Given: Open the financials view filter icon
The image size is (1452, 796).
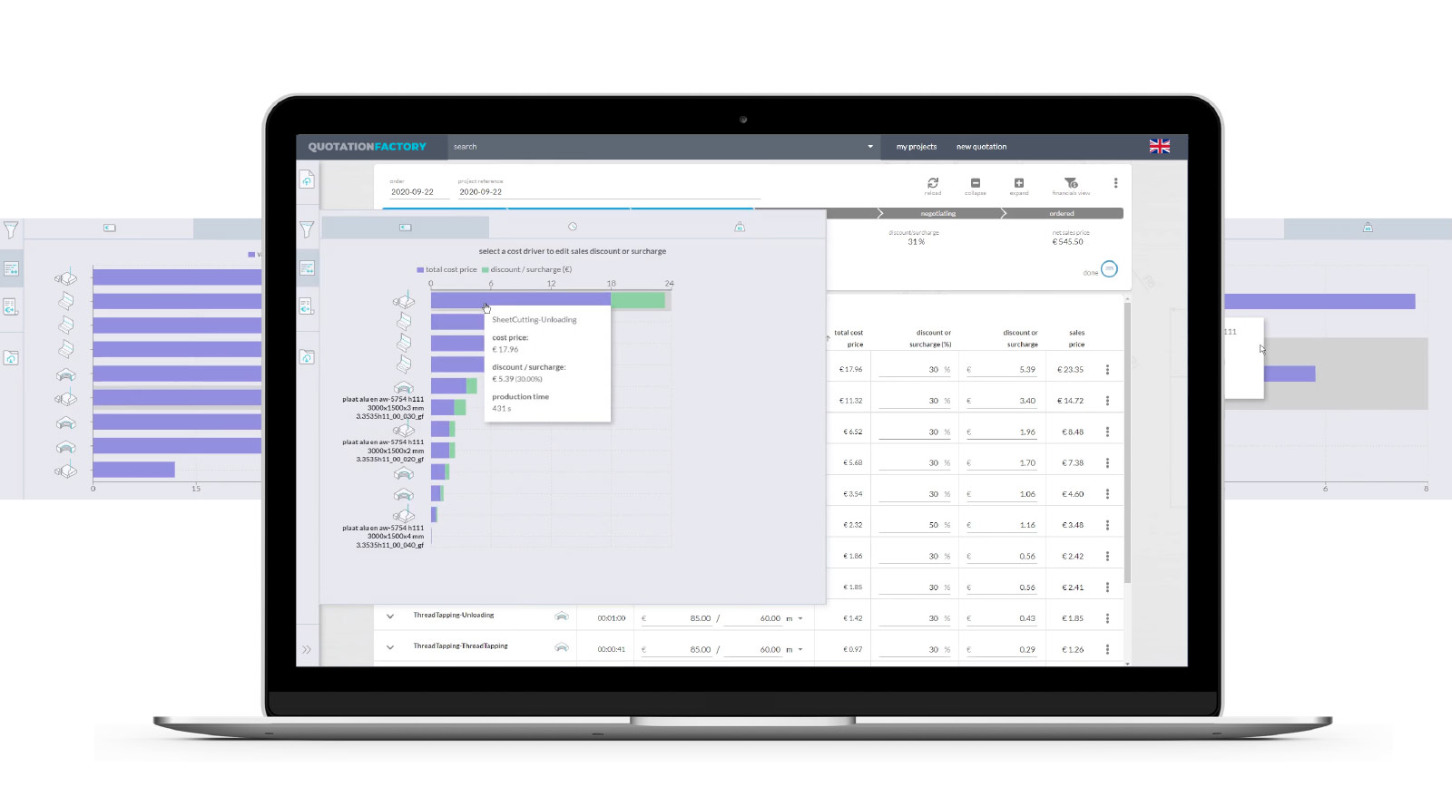Looking at the screenshot, I should [x=1071, y=183].
